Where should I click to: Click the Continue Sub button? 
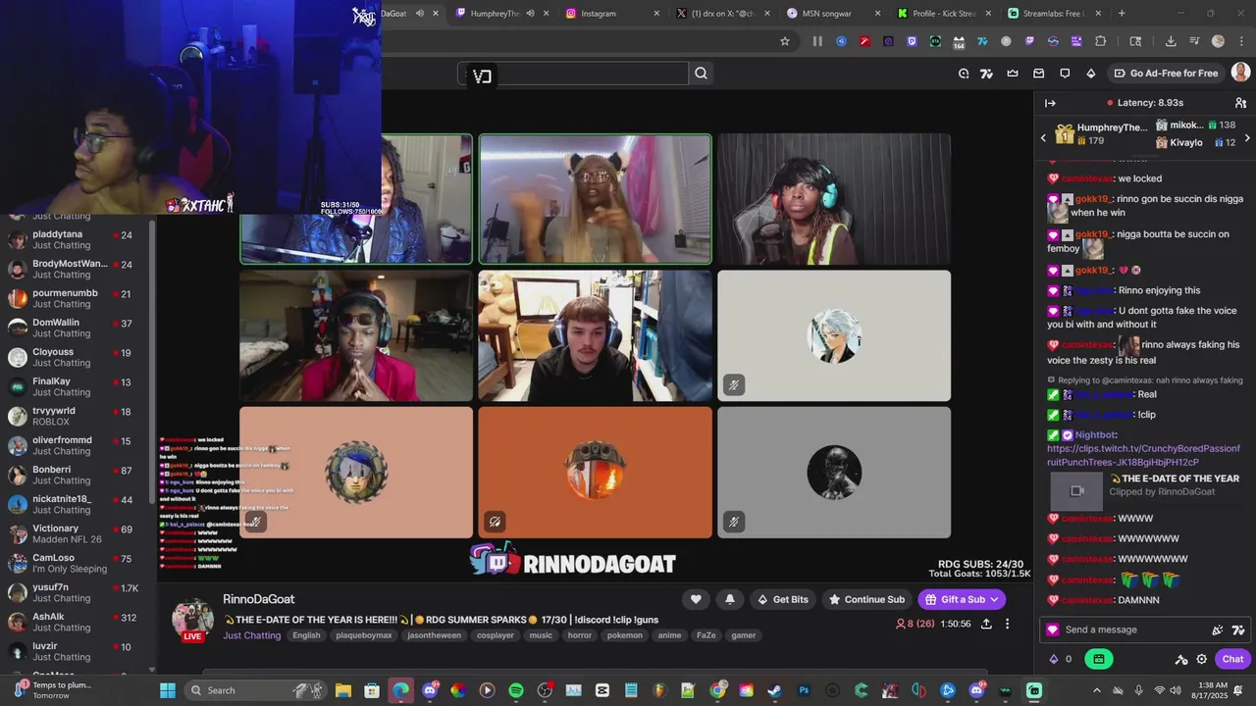pos(866,599)
